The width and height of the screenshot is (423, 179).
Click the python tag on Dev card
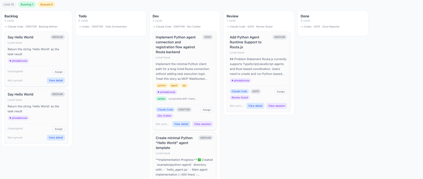162,85
